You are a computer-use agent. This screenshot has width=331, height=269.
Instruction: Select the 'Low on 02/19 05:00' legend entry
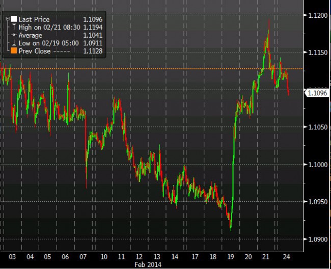click(49, 43)
